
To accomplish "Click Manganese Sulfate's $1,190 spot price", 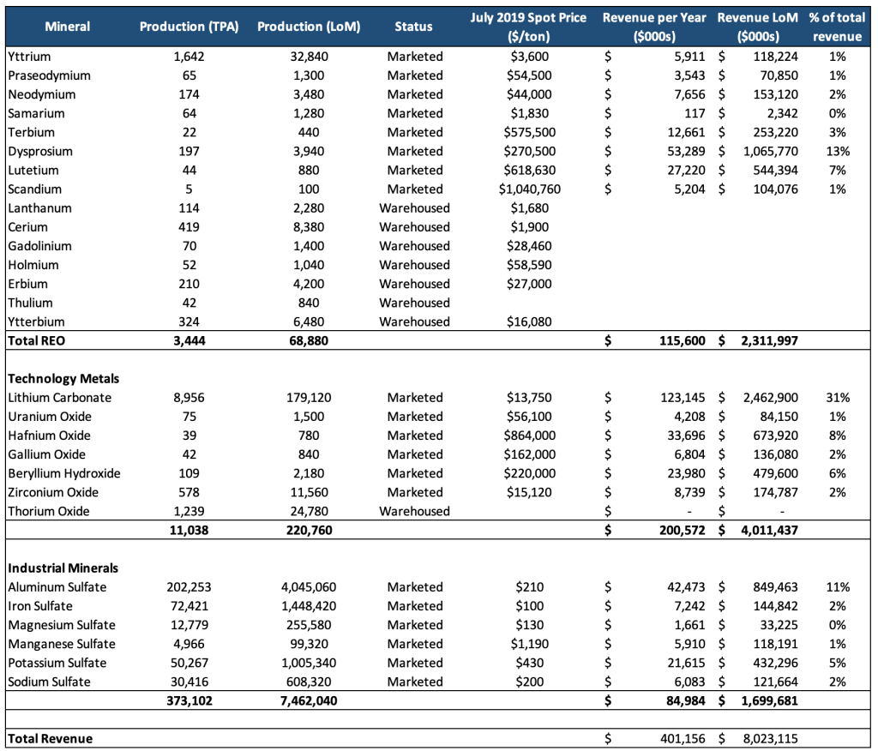I will tap(530, 644).
